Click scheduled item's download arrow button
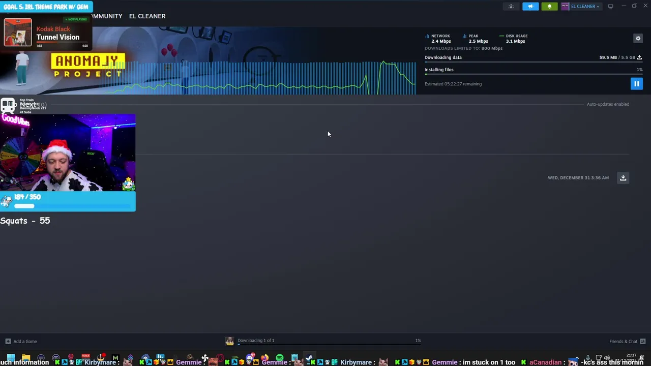The width and height of the screenshot is (651, 366). pos(623,177)
